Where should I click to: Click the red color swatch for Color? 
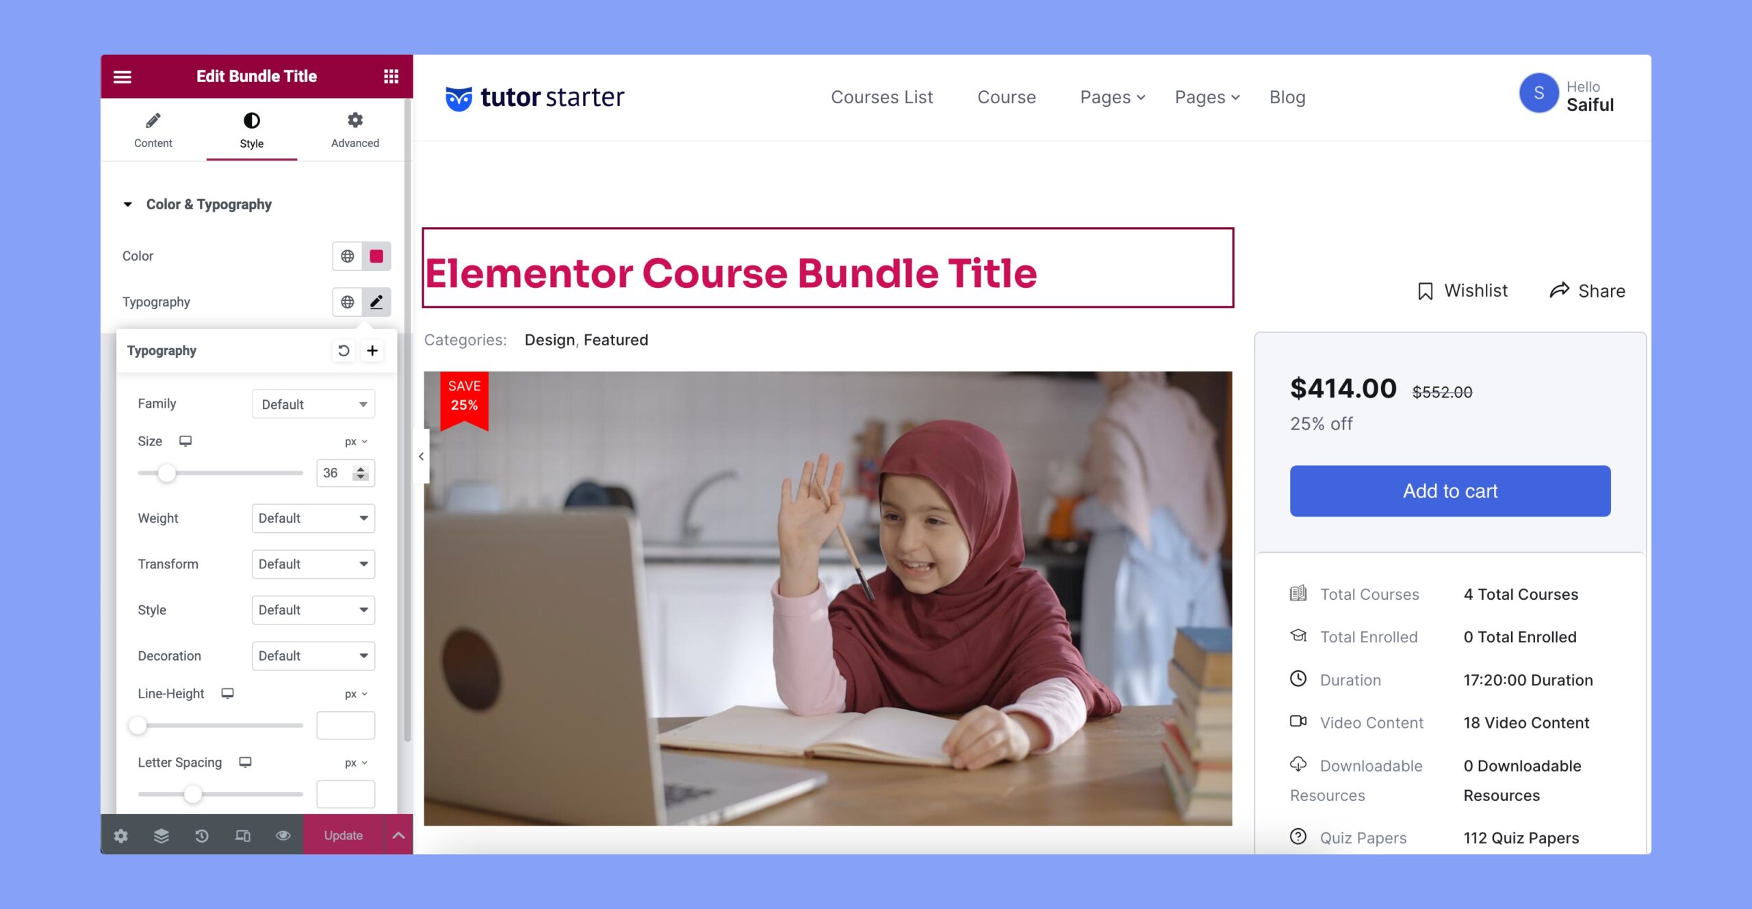point(376,256)
